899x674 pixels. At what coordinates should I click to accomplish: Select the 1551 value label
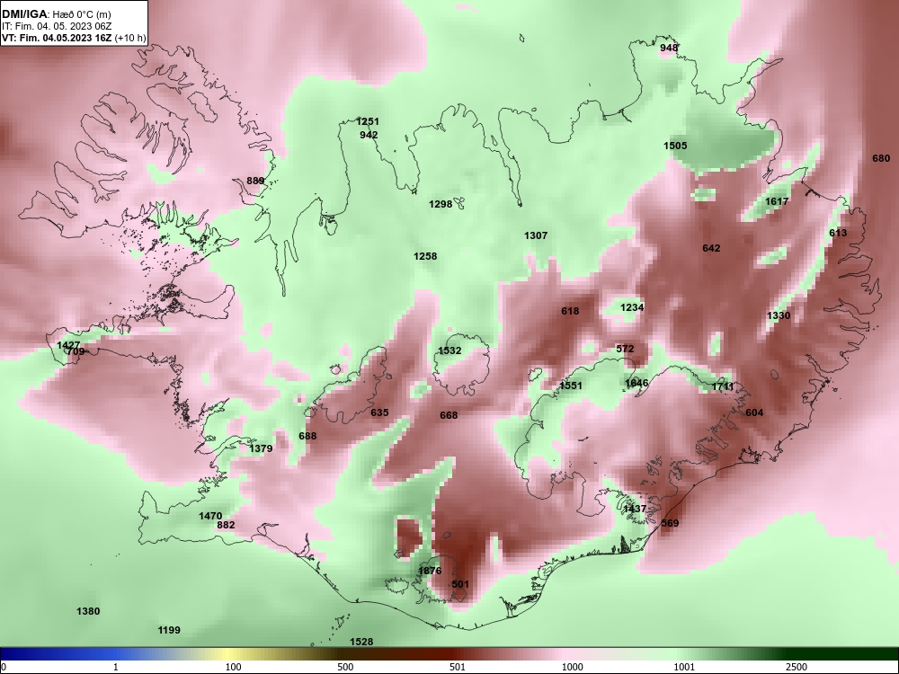coord(571,386)
